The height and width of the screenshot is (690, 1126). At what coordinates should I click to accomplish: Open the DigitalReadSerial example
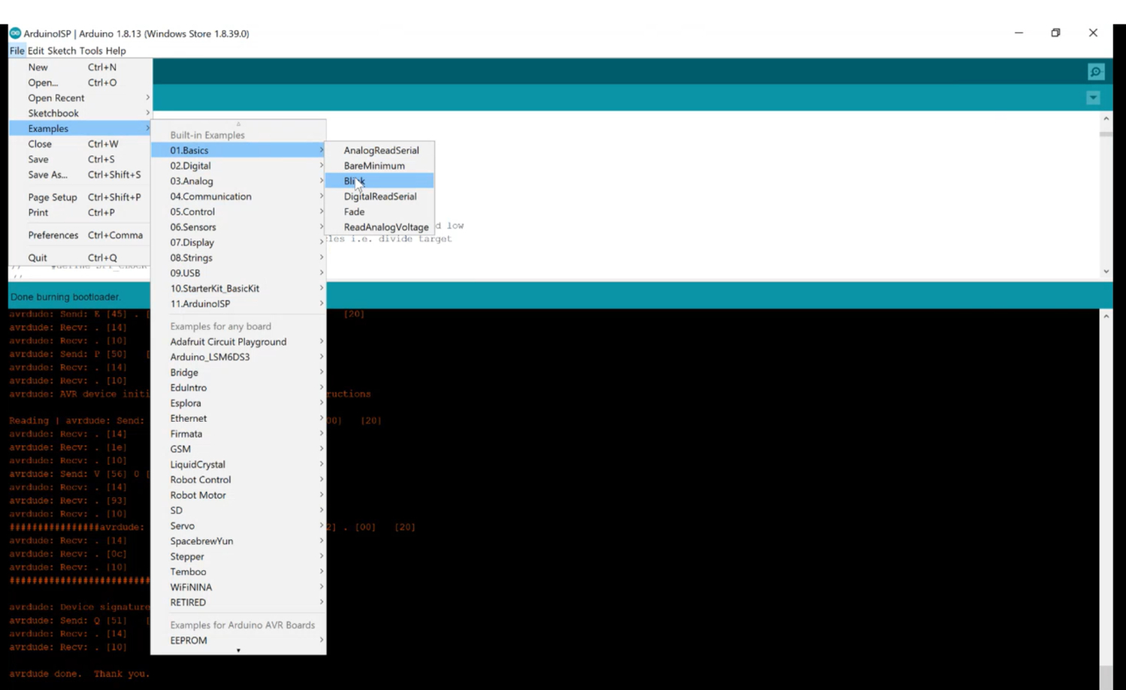(380, 197)
